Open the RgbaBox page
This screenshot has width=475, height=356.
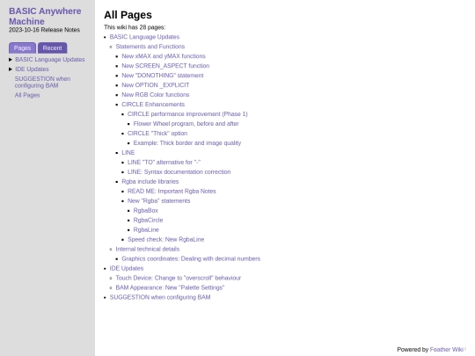click(146, 210)
